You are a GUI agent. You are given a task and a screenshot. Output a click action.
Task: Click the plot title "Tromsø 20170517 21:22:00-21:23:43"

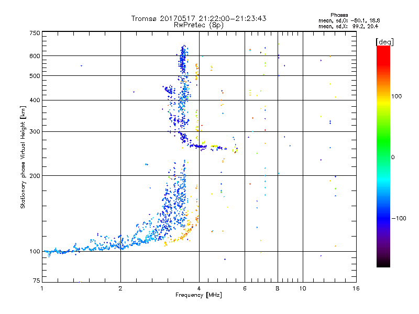199,18
